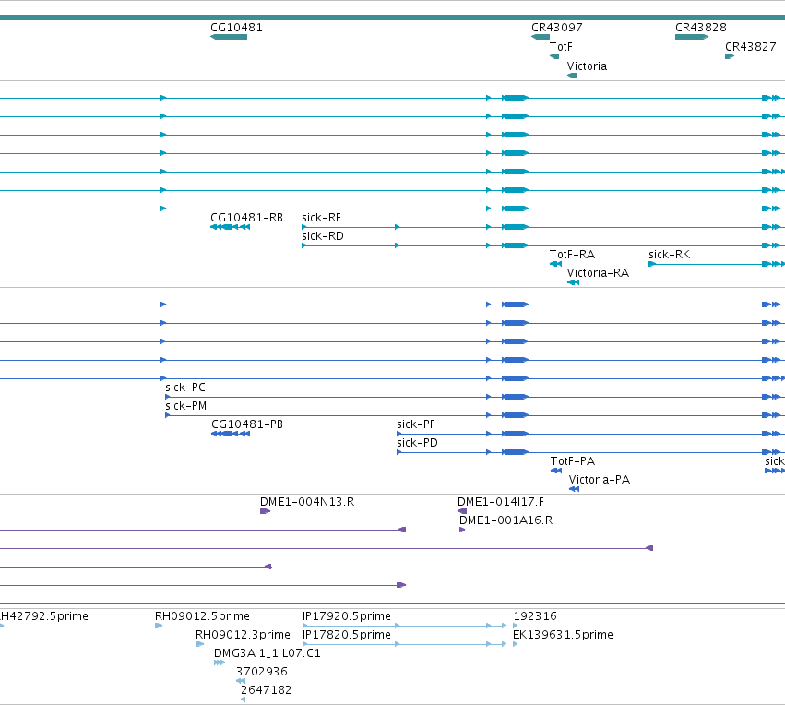Select the TotF-PA protein label
The image size is (785, 705).
(573, 461)
